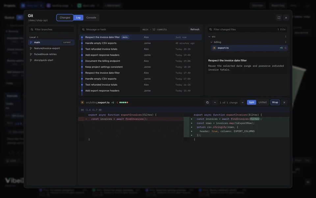This screenshot has width=316, height=198.
Task: Open the Console tab
Action: point(91,17)
